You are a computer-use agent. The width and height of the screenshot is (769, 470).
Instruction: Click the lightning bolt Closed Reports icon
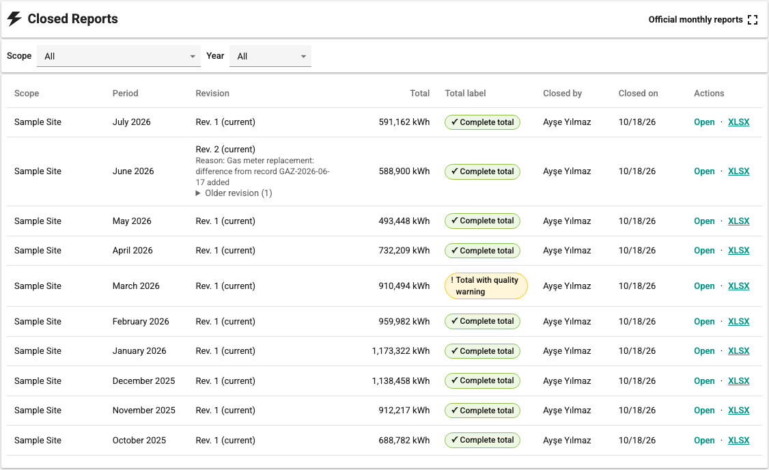coord(14,18)
